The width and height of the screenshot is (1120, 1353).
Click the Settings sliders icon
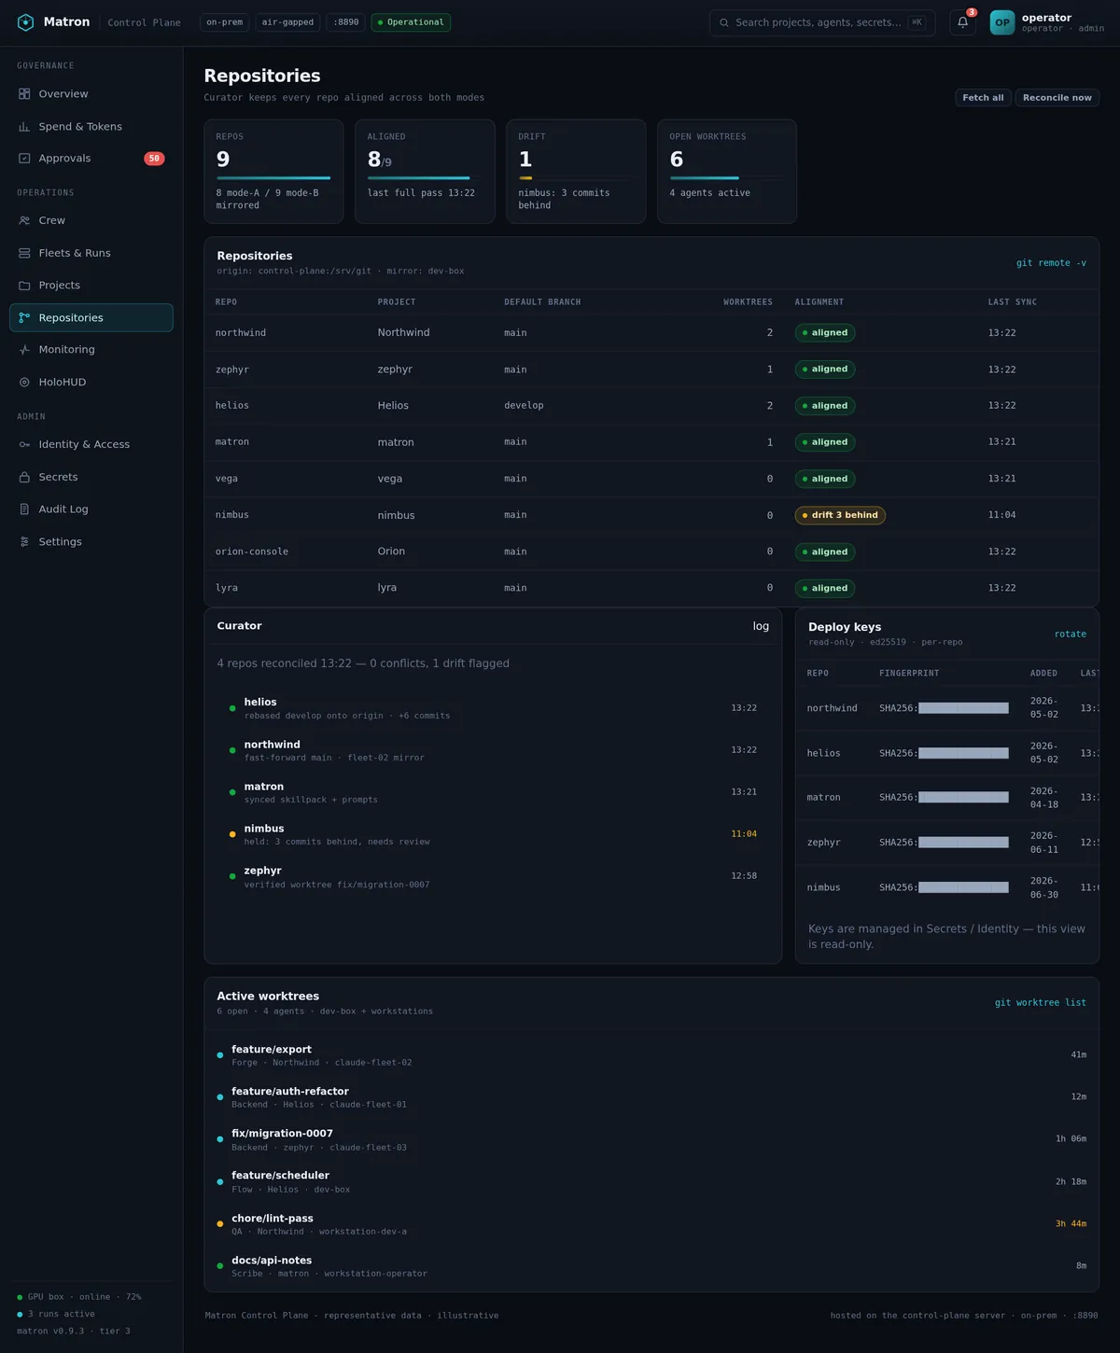[x=24, y=542]
